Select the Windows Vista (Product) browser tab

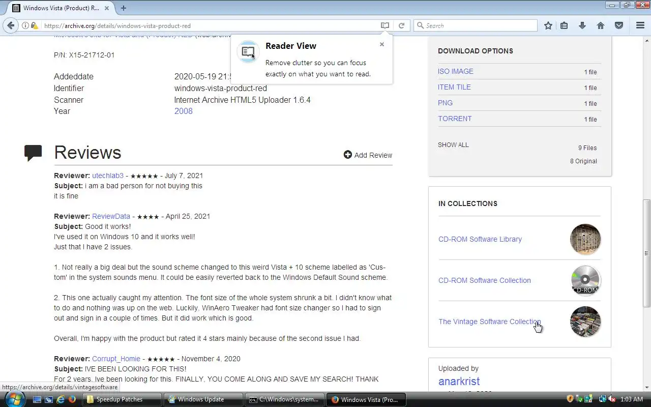[x=60, y=8]
